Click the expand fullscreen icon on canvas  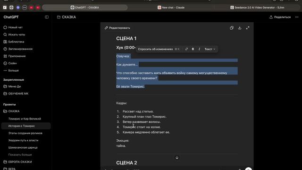click(x=248, y=28)
